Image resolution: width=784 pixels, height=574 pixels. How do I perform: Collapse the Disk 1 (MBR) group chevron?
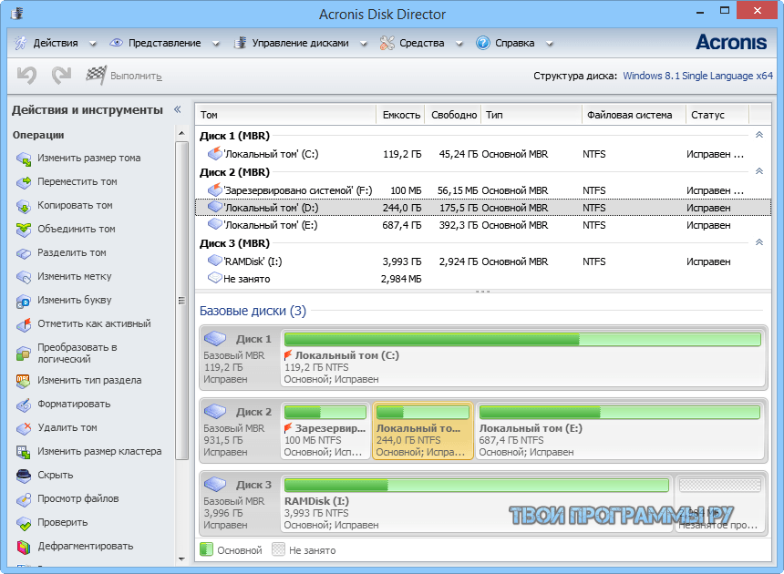coord(759,133)
